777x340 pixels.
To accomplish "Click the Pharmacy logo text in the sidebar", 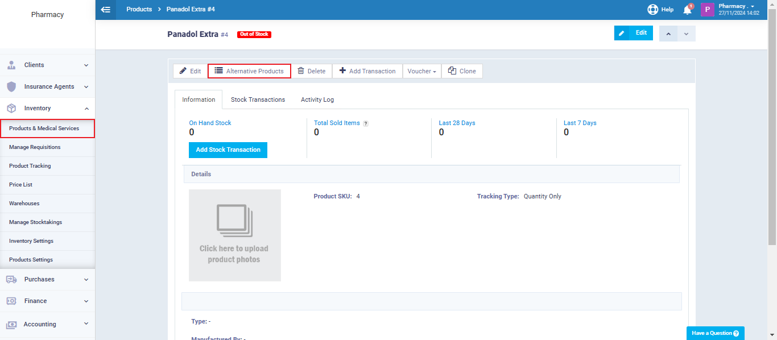I will 47,15.
